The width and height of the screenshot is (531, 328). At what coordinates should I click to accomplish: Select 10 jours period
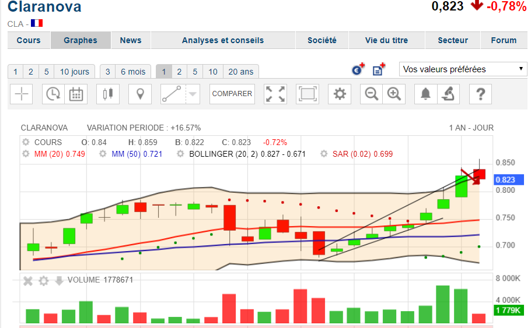(x=75, y=72)
